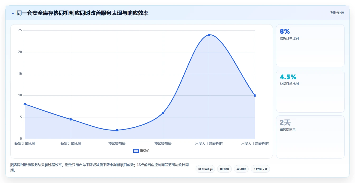Click the first 预警提前量 x-axis label
This screenshot has height=183, width=355.
pyautogui.click(x=117, y=144)
